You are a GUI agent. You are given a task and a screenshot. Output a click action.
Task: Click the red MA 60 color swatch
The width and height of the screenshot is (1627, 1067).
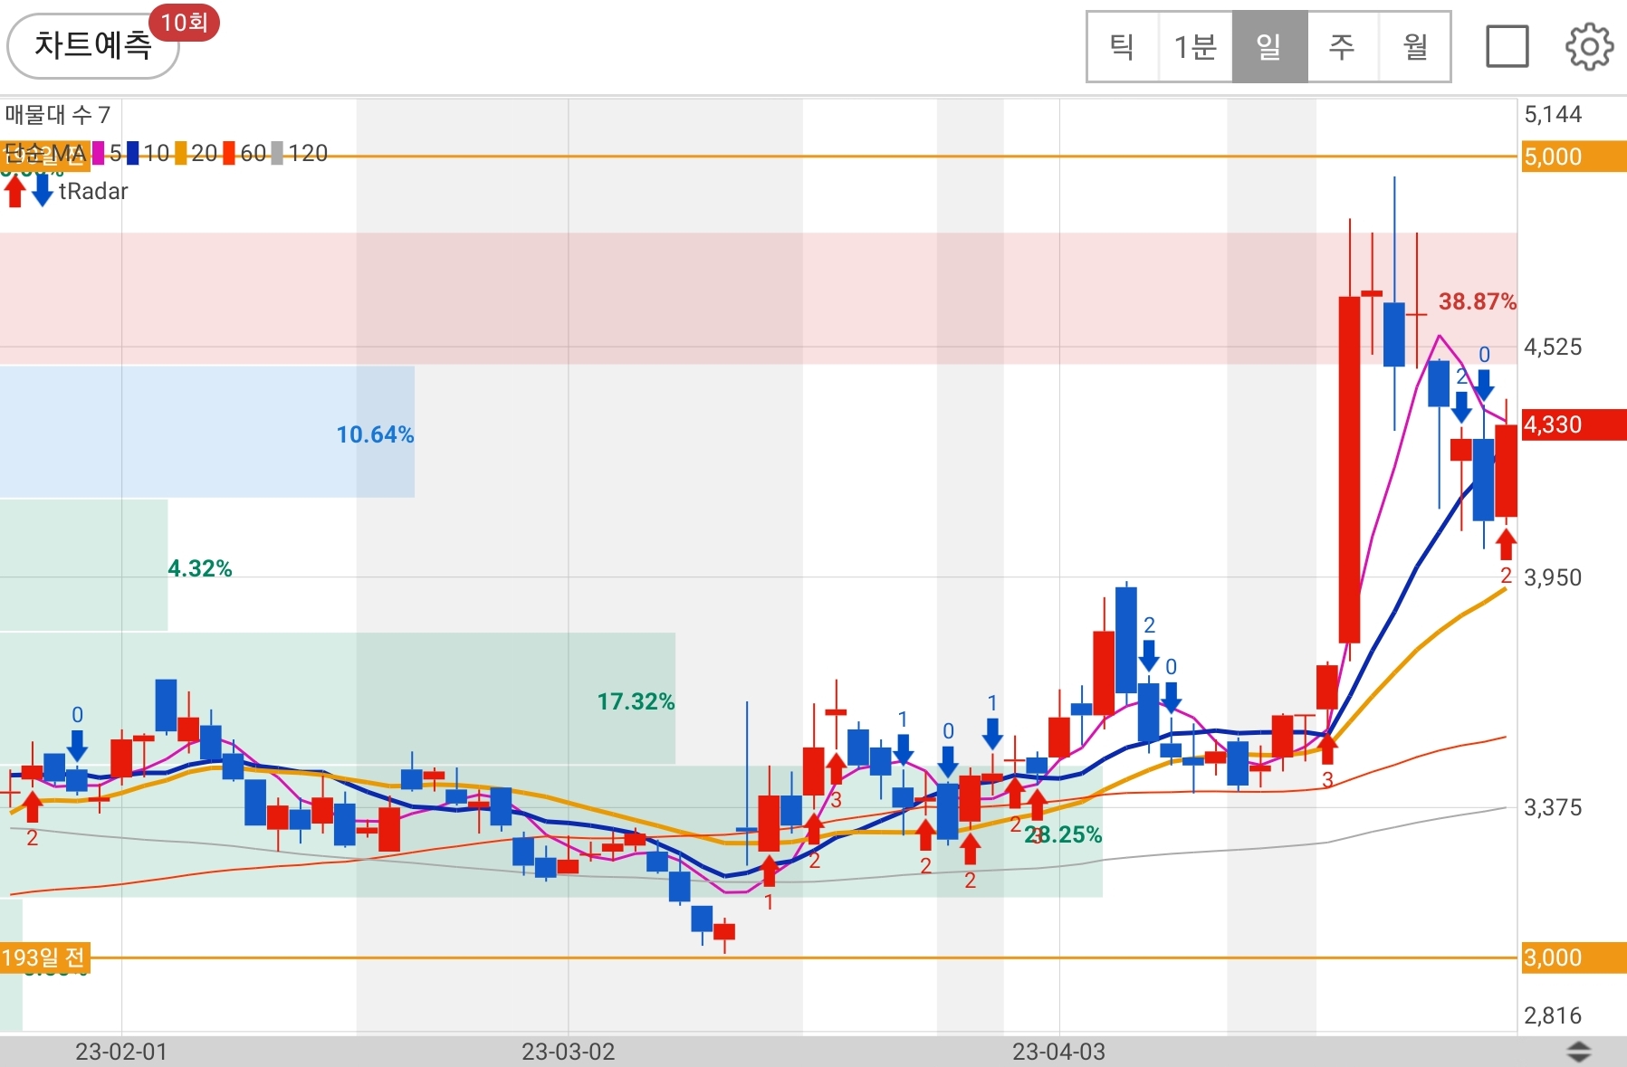tap(229, 153)
